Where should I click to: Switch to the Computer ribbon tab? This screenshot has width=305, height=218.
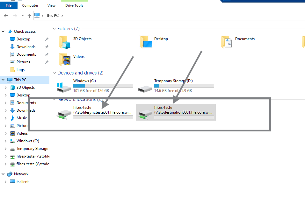pos(30,5)
